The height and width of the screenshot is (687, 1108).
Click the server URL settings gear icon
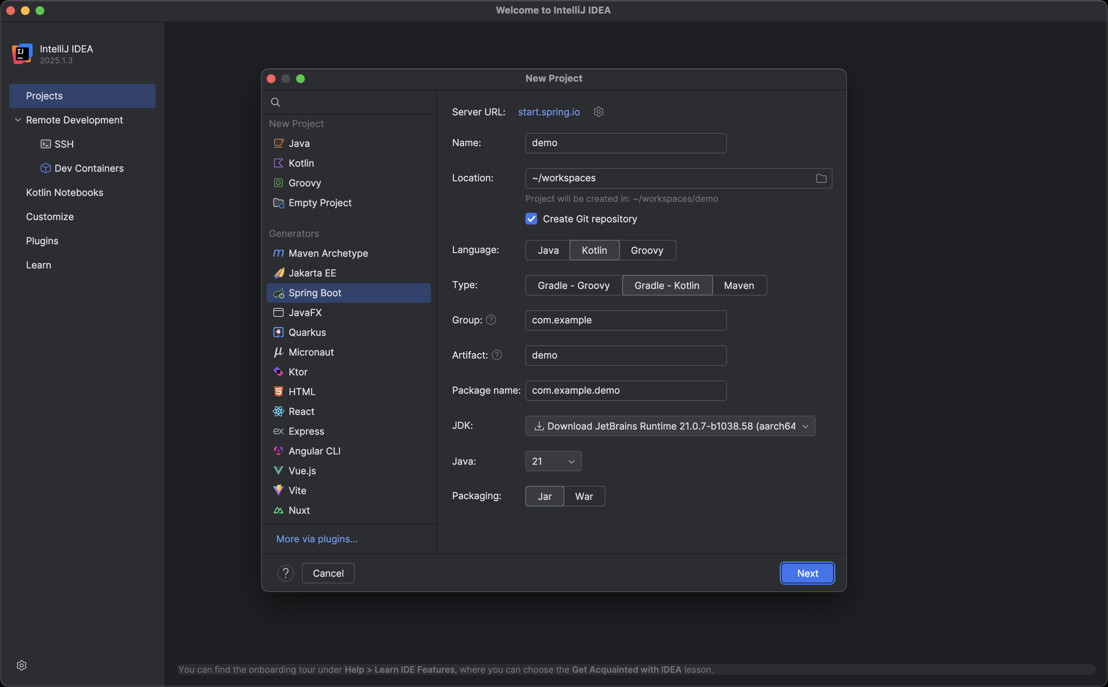click(599, 112)
